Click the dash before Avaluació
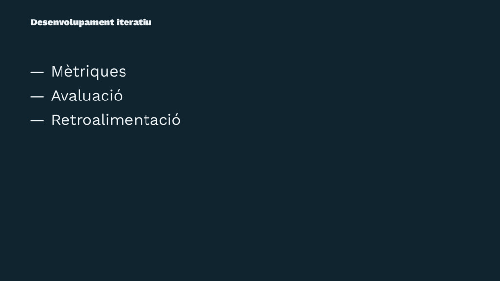 tap(37, 97)
